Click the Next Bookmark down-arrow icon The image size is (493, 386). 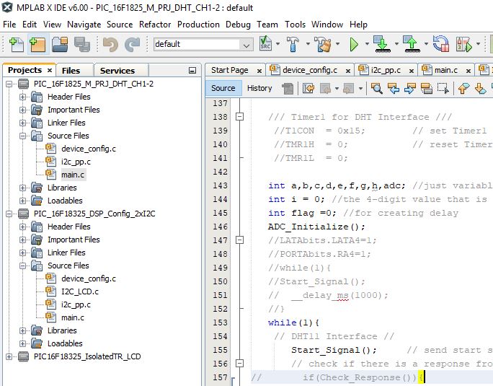pos(481,89)
